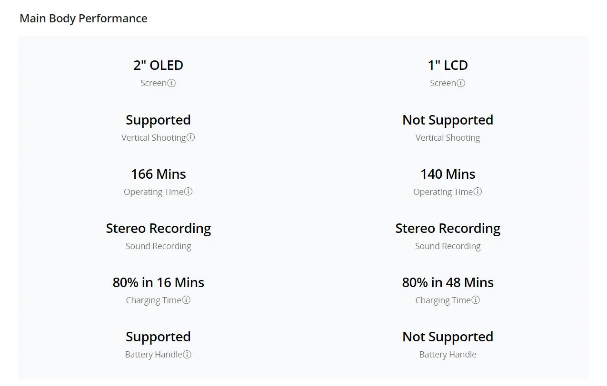Image resolution: width=607 pixels, height=386 pixels.
Task: Click left Stereo Recording value
Action: tap(158, 228)
